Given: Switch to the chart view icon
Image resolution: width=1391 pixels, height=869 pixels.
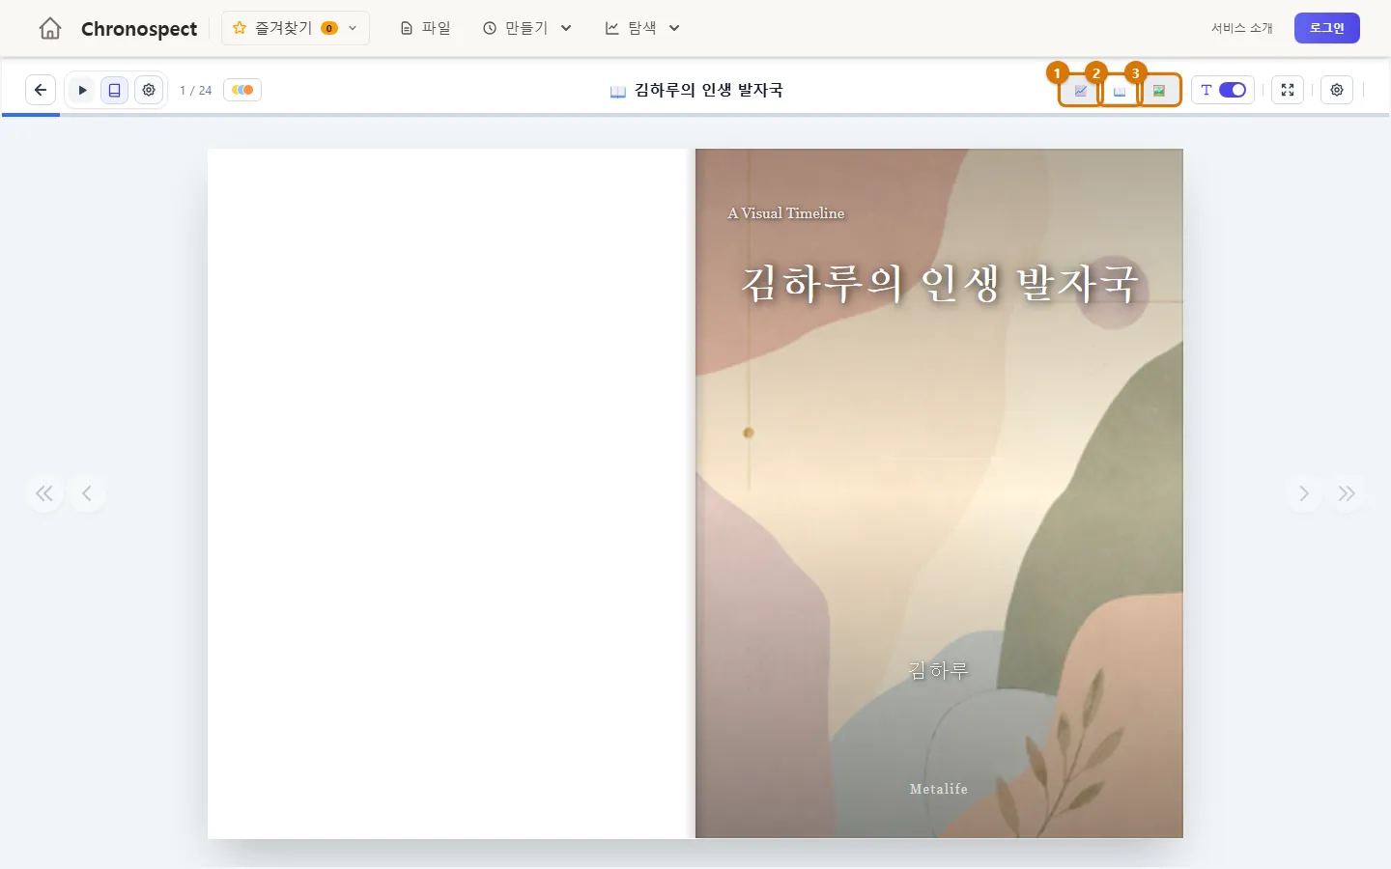Looking at the screenshot, I should [x=1081, y=91].
